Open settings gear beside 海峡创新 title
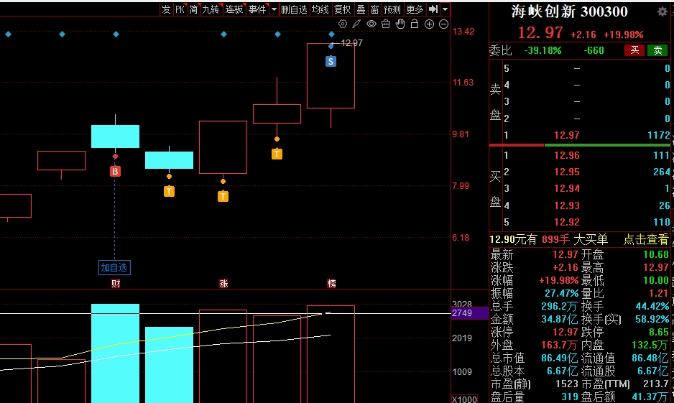This screenshot has width=674, height=403. 663,11
